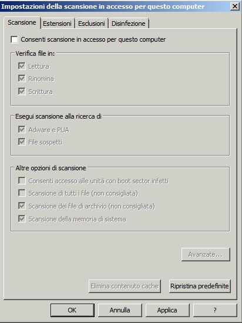Select the Scansione tab

coord(22,22)
